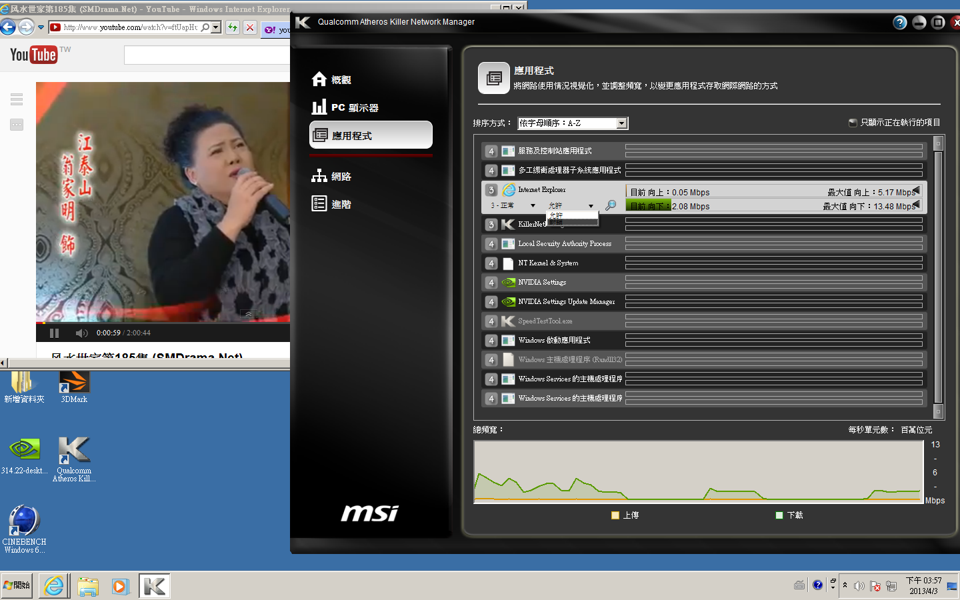This screenshot has height=600, width=960.
Task: Select the 服務及控制站應用程式 row
Action: (704, 151)
